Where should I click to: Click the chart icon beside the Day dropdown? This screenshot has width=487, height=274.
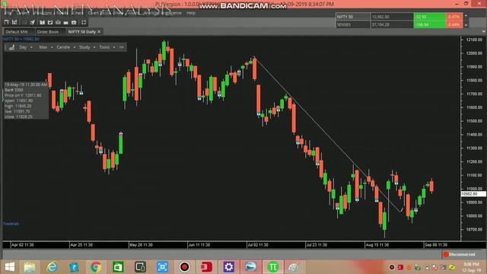pos(12,47)
